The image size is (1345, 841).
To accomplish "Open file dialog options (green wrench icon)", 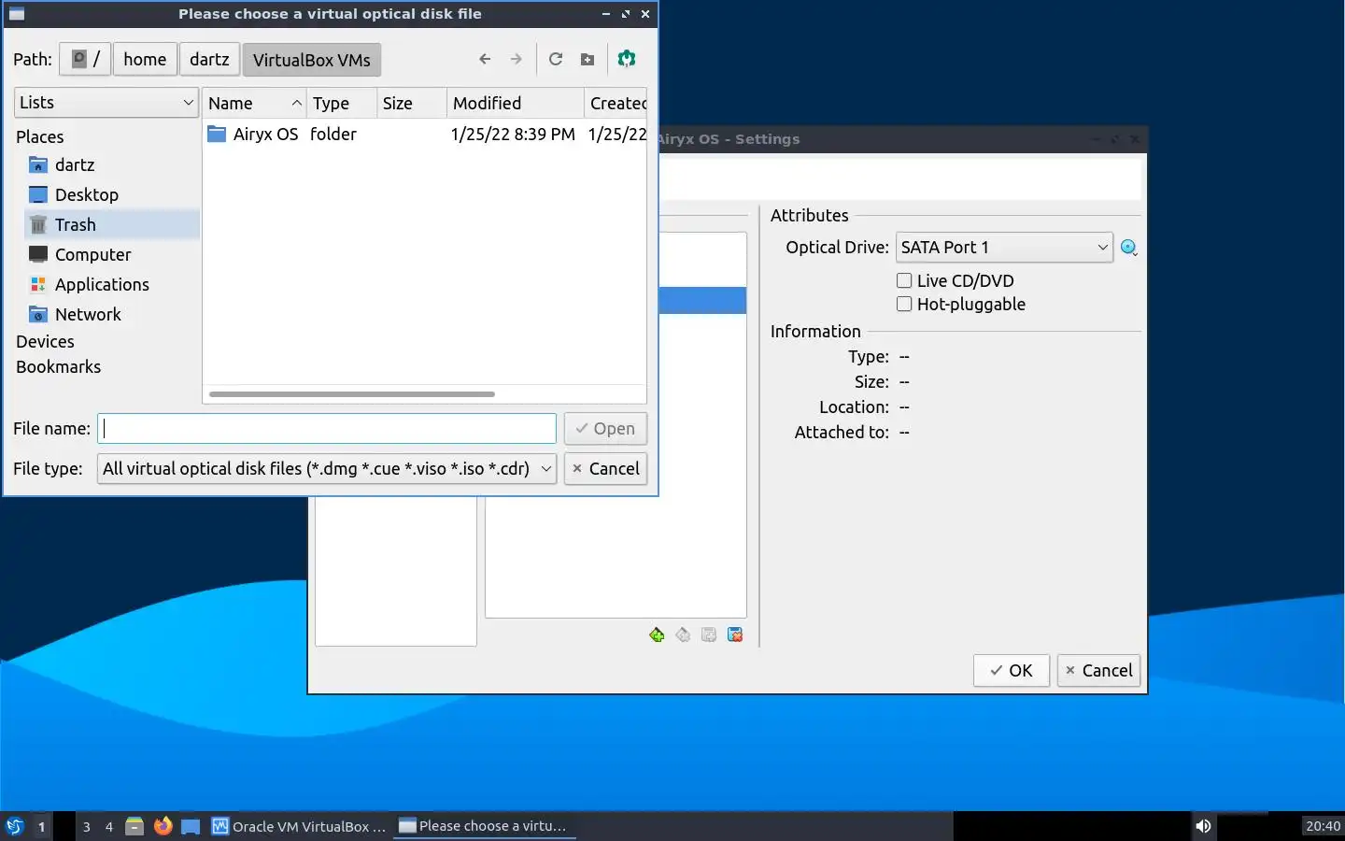I will 627,59.
